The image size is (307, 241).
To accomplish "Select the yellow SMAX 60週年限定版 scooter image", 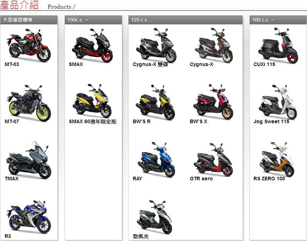I will [93, 102].
